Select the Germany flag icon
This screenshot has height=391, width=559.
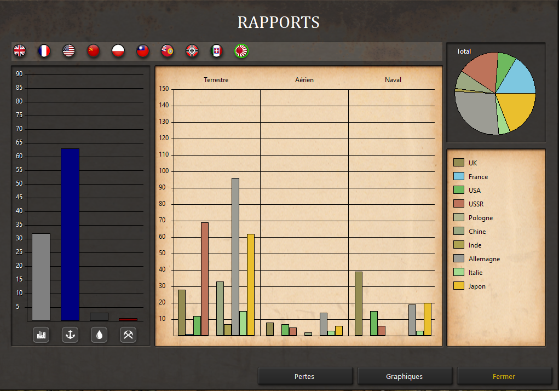[192, 50]
